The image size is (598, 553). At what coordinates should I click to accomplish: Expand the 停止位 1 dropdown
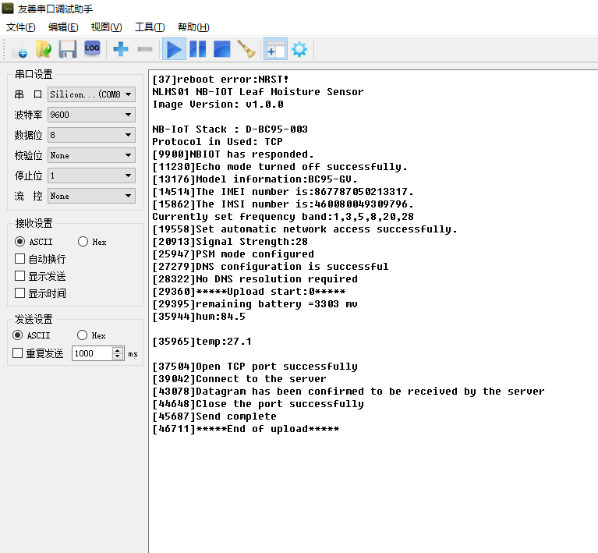click(91, 175)
